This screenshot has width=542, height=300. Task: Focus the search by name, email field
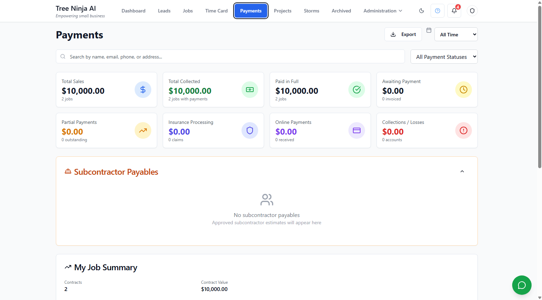[230, 57]
